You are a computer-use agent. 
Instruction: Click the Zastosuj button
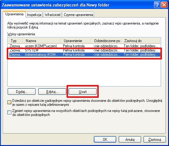tap(155, 140)
